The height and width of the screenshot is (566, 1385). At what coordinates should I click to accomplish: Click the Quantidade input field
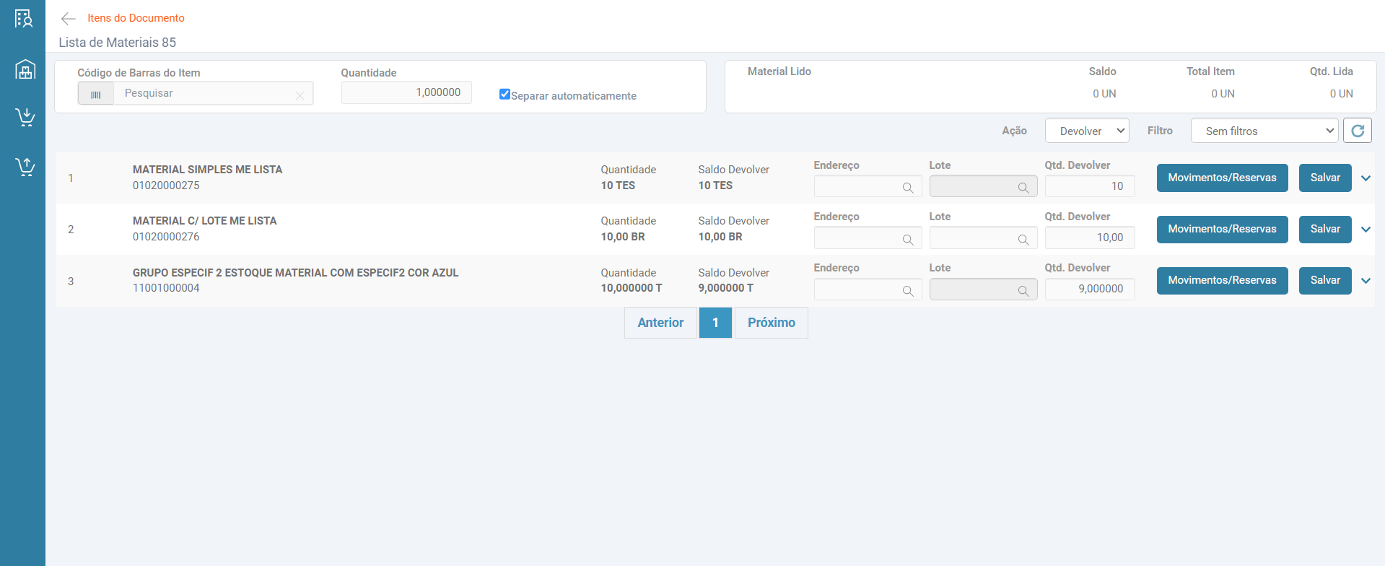click(406, 92)
